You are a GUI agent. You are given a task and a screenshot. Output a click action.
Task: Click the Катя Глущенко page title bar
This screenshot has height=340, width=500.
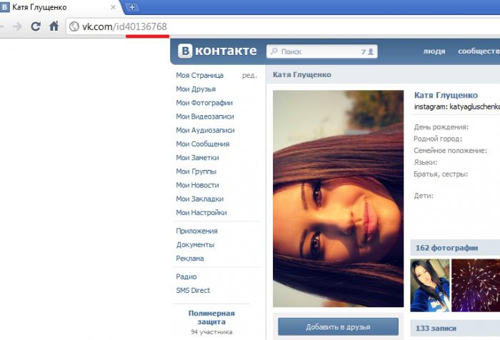(x=383, y=74)
